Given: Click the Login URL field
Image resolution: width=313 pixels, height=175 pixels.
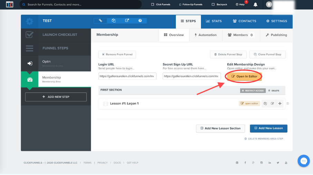Looking at the screenshot, I should 127,76.
